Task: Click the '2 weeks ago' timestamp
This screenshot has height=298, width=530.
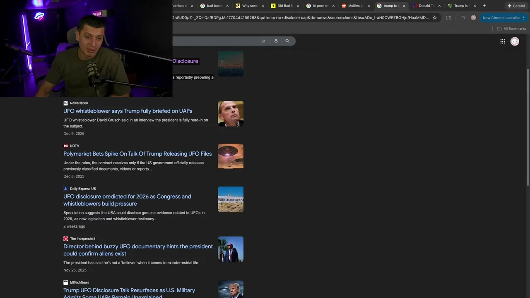Action: click(74, 226)
